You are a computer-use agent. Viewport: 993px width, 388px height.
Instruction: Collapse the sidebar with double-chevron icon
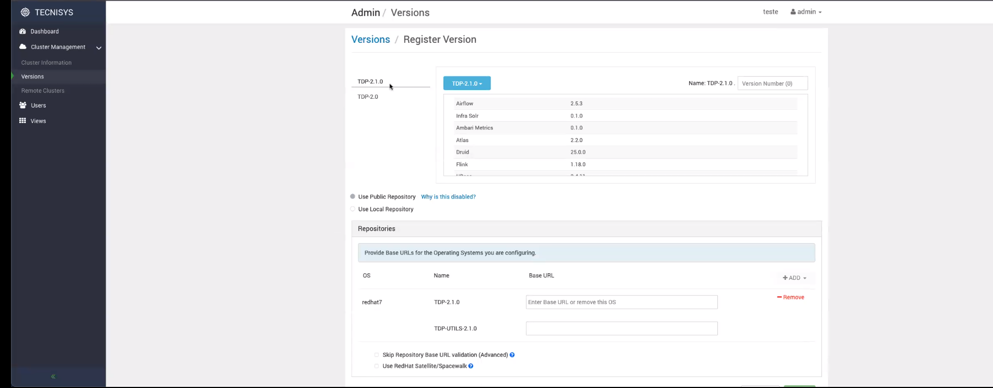point(53,376)
